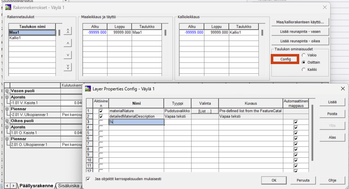This screenshot has width=349, height=189.
Task: Move table up one step arrow
Action: click(68, 43)
